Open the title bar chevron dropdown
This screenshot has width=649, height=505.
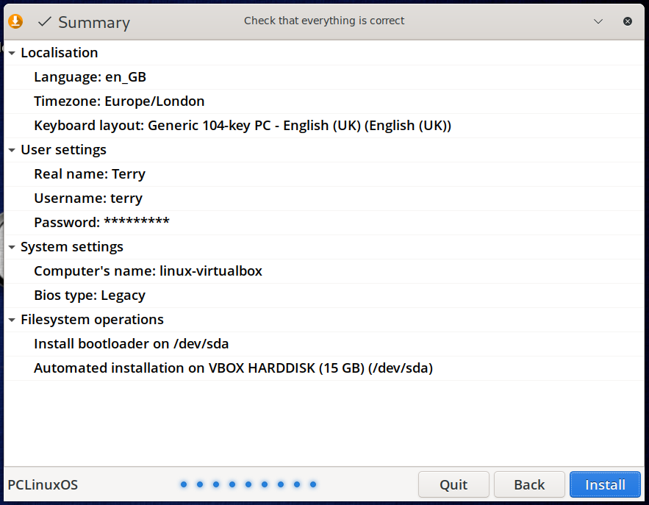point(598,21)
